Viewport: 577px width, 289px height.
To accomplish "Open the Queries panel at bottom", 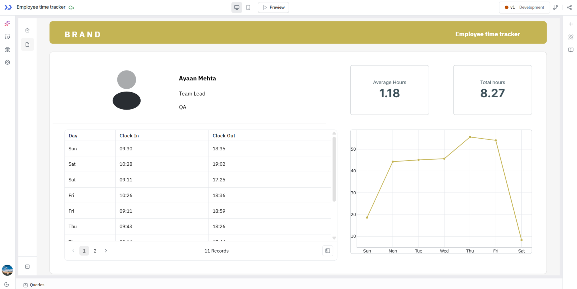I will [33, 285].
